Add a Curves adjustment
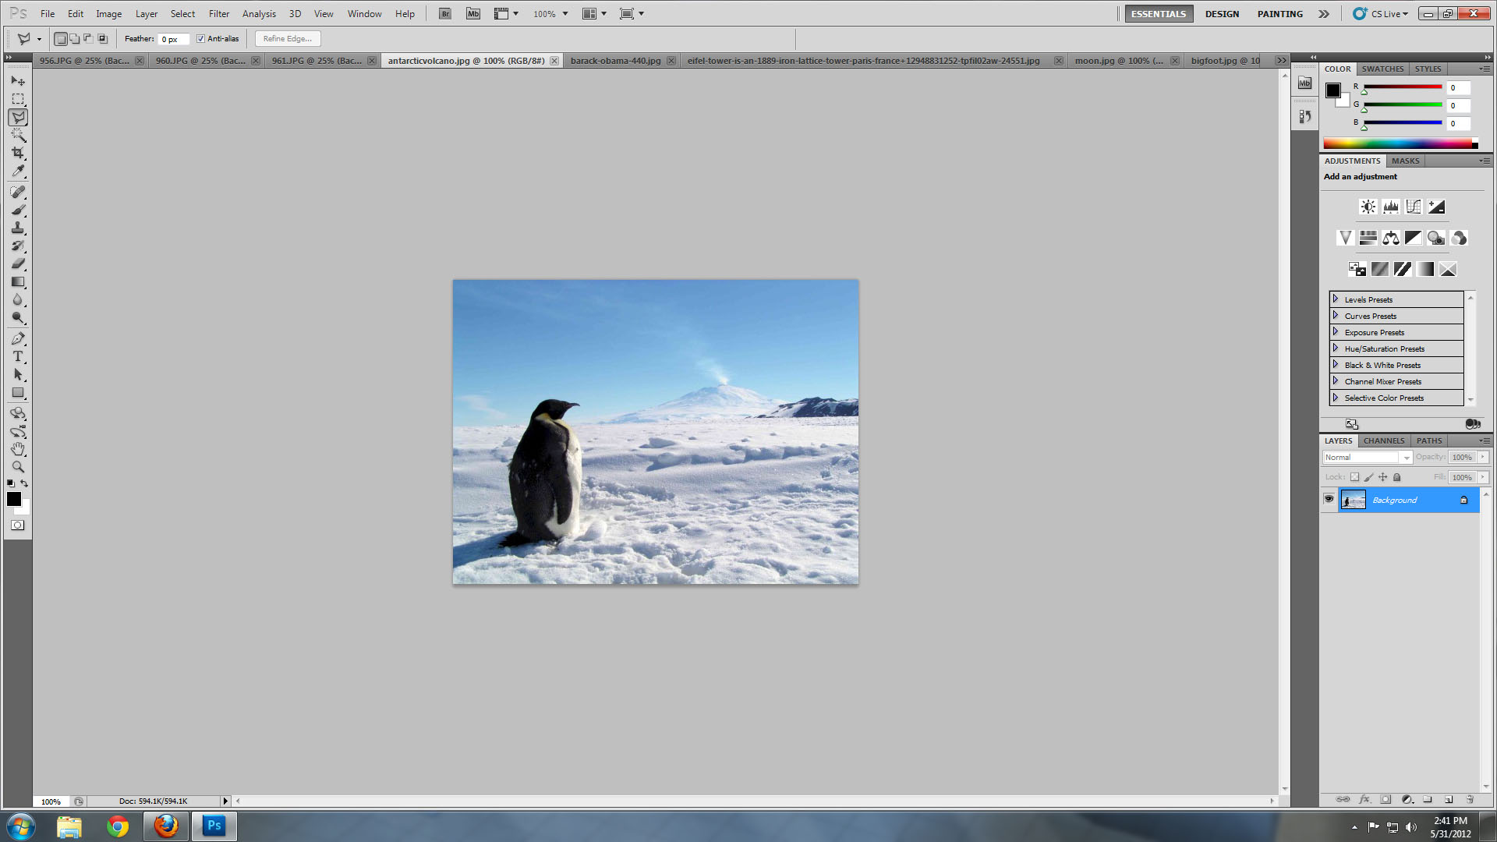Image resolution: width=1497 pixels, height=842 pixels. click(1413, 207)
